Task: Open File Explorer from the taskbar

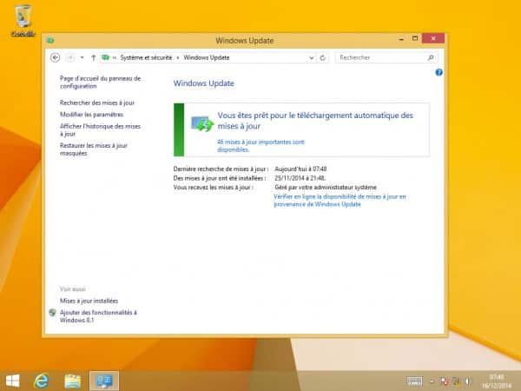Action: pyautogui.click(x=72, y=380)
